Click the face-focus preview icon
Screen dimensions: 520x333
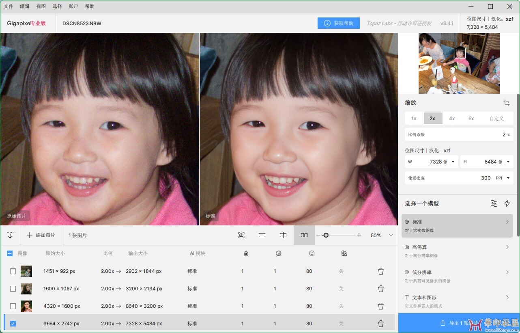tap(241, 235)
